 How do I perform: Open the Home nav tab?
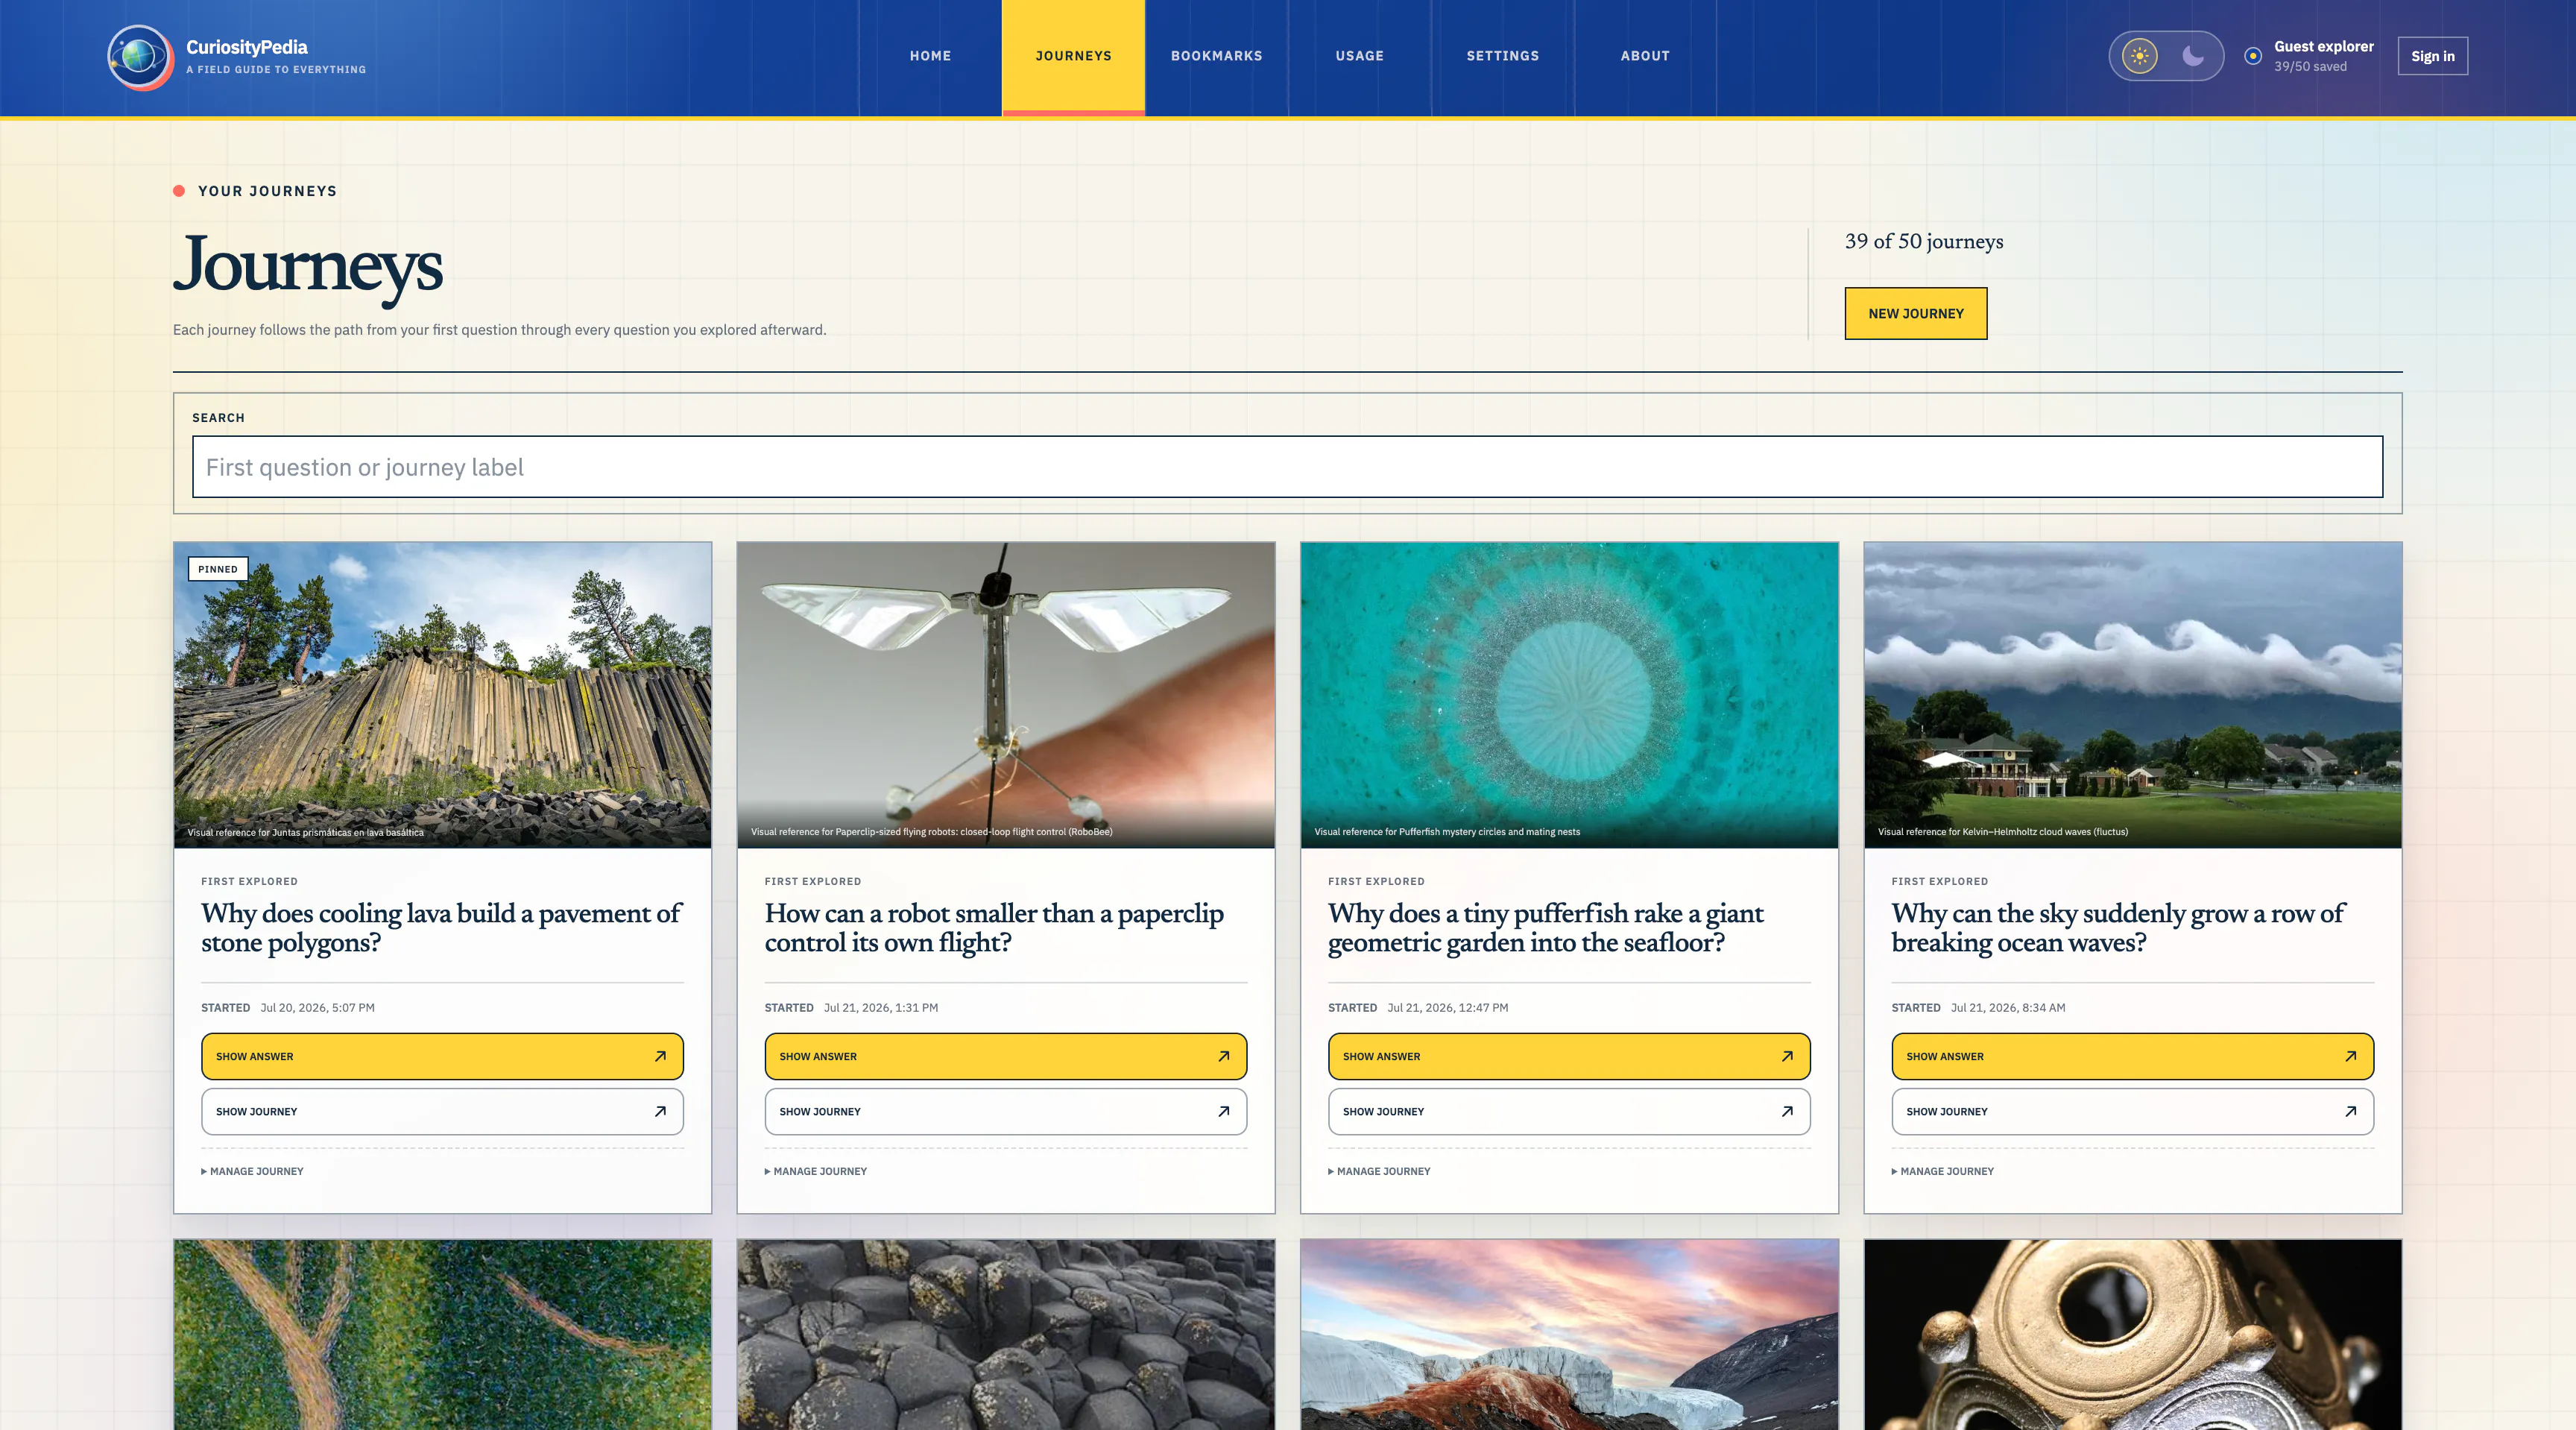pyautogui.click(x=930, y=56)
